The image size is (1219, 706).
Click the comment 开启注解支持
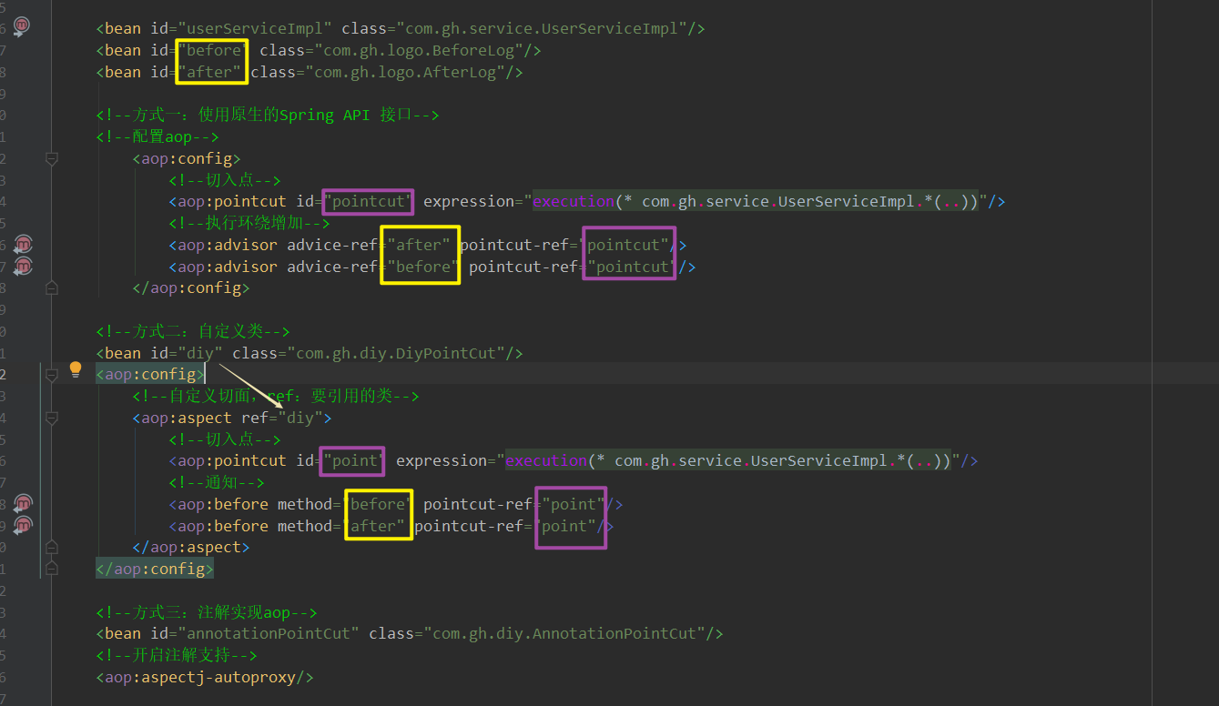click(x=177, y=655)
